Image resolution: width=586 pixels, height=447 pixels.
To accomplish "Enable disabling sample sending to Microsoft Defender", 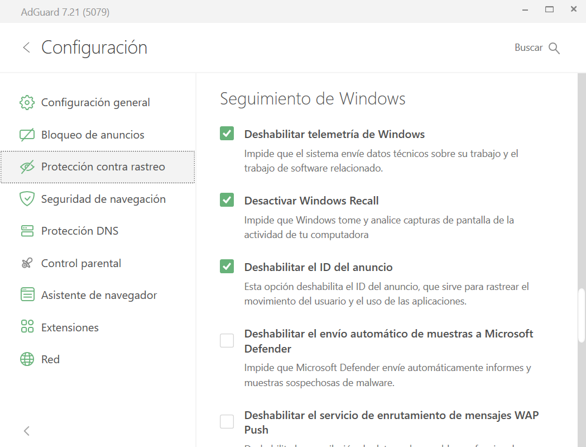I will coord(227,340).
